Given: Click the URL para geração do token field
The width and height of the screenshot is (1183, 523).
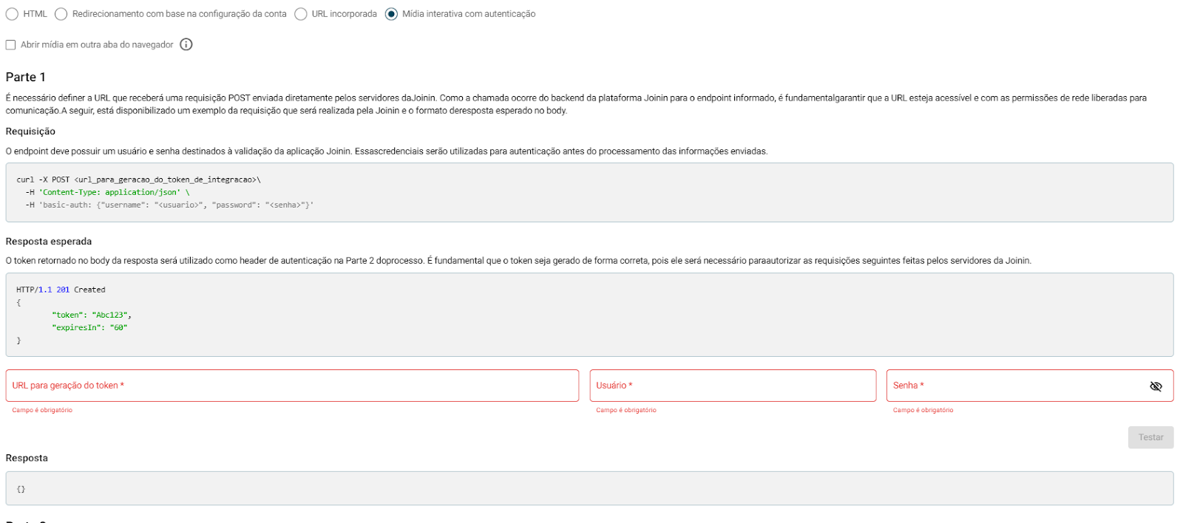Looking at the screenshot, I should coord(292,386).
